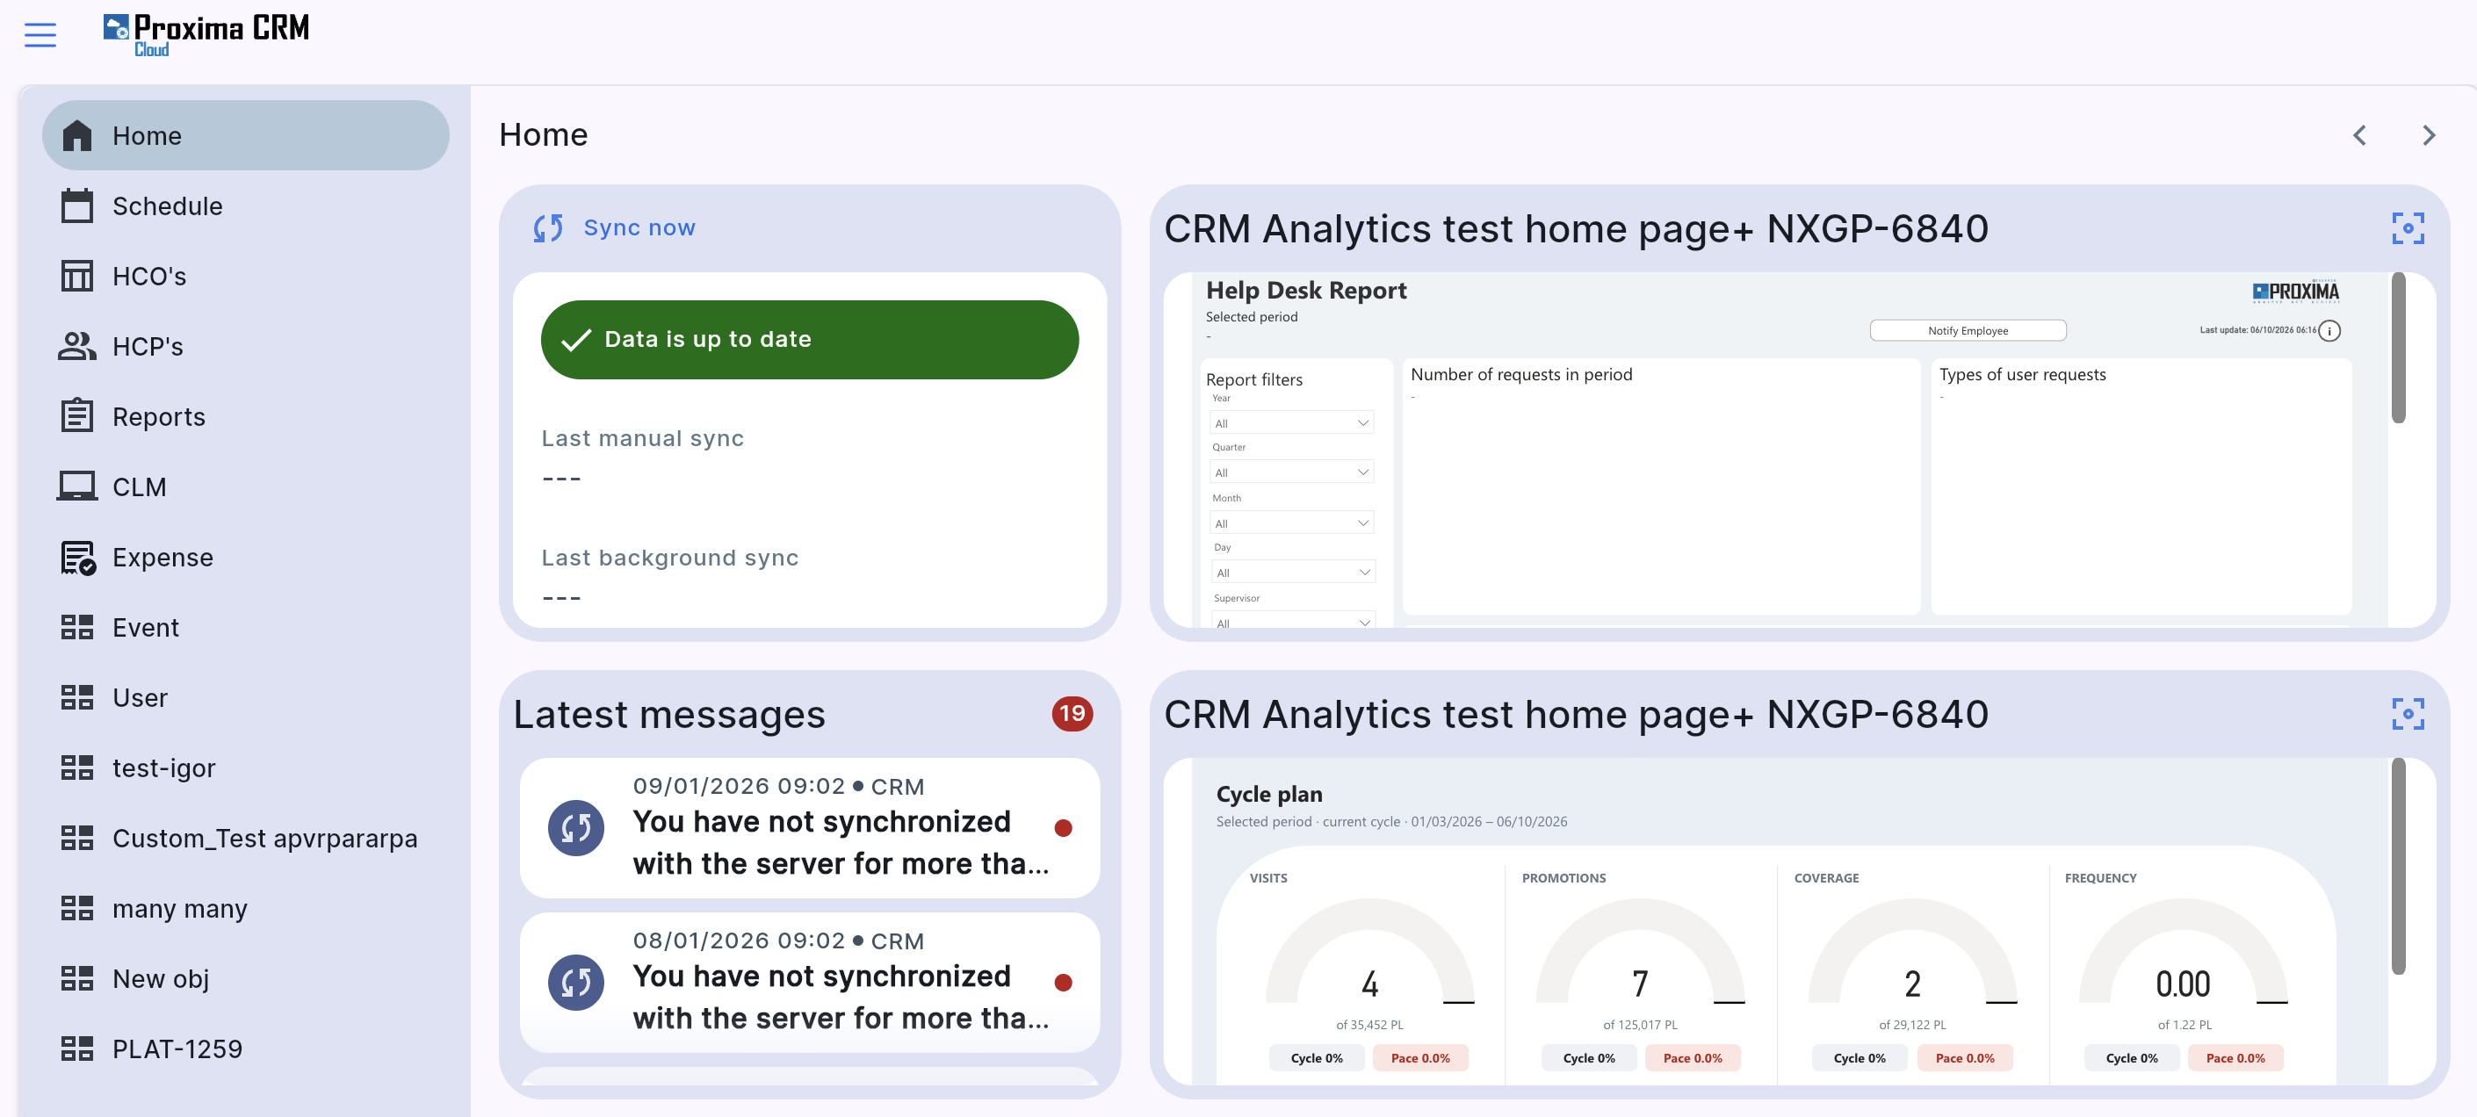2477x1117 pixels.
Task: Click the Expense receipt icon
Action: 78,558
